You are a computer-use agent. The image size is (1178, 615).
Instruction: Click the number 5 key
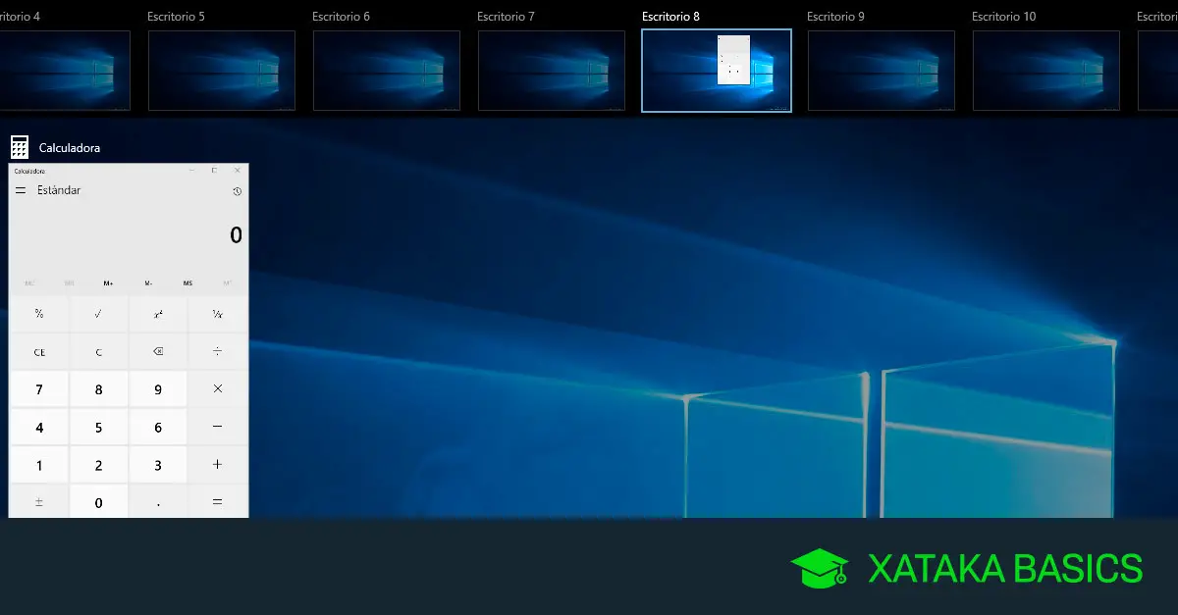pyautogui.click(x=98, y=427)
